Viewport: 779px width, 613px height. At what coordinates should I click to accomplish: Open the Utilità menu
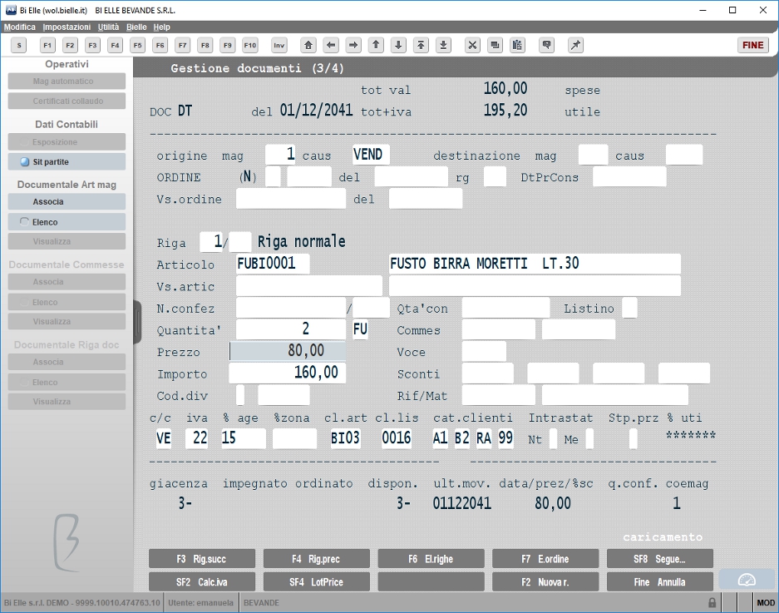click(108, 27)
